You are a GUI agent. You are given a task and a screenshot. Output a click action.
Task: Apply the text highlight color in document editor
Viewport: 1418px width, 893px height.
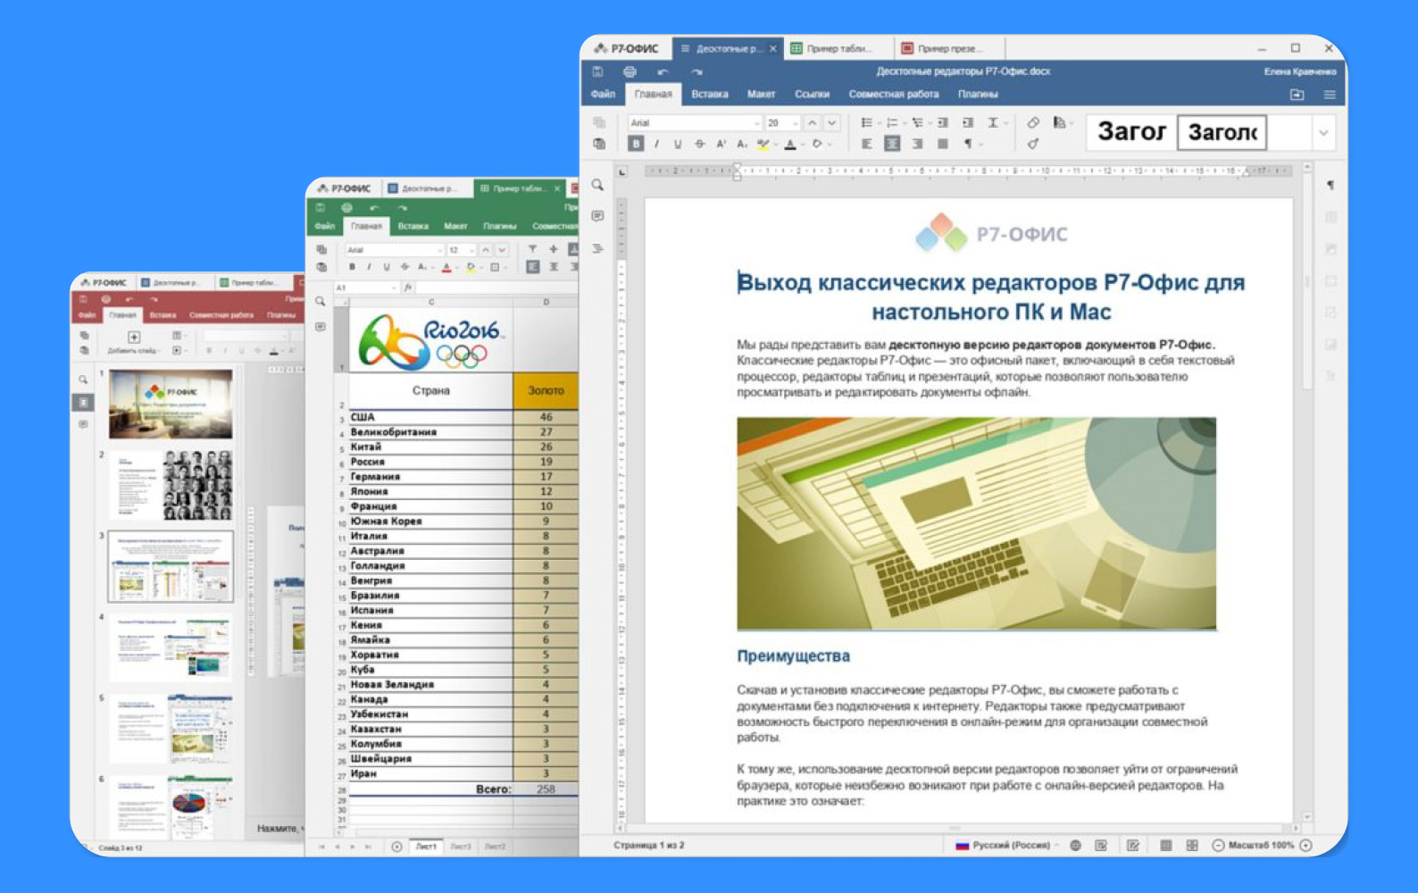coord(763,144)
